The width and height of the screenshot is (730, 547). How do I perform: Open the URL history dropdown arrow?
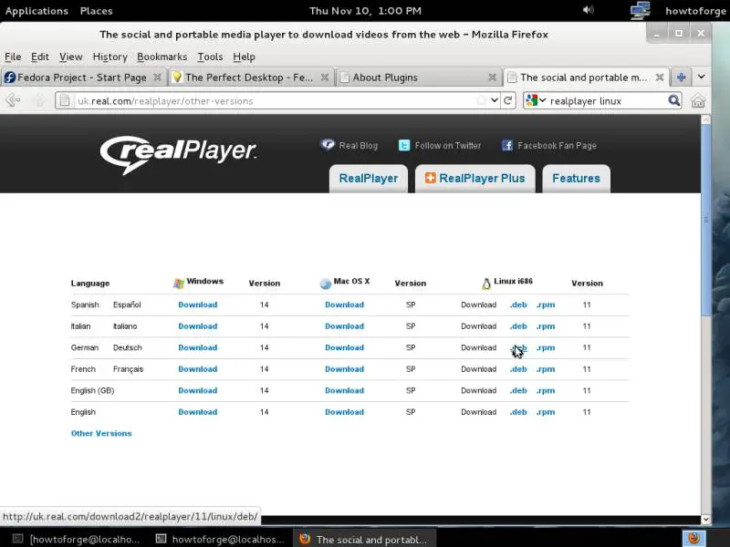pos(494,100)
